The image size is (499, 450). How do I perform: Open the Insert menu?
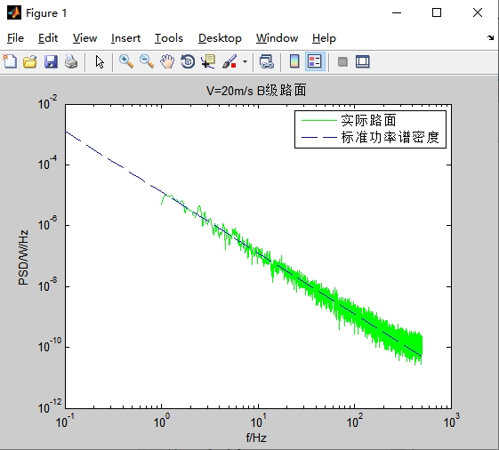coord(125,38)
